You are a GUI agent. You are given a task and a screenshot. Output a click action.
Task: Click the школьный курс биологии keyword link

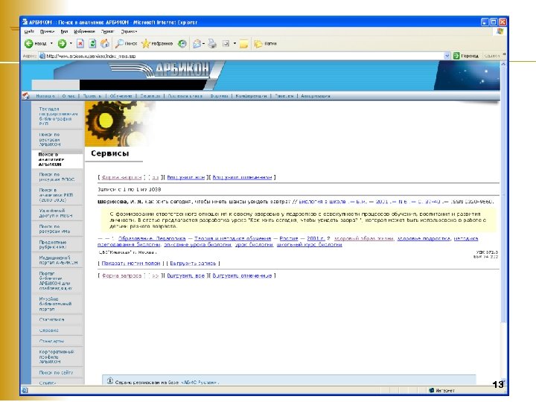pos(310,244)
